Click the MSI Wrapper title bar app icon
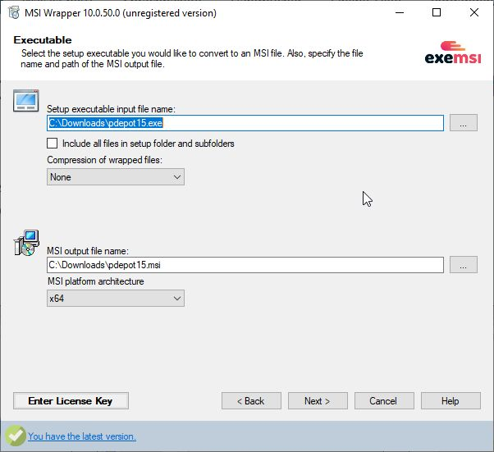This screenshot has height=452, width=494. click(x=14, y=12)
